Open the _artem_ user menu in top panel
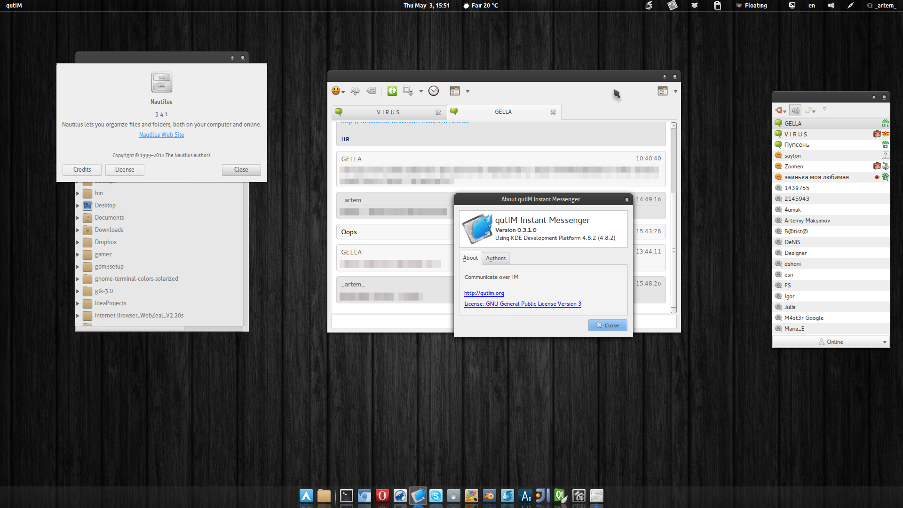 881,6
